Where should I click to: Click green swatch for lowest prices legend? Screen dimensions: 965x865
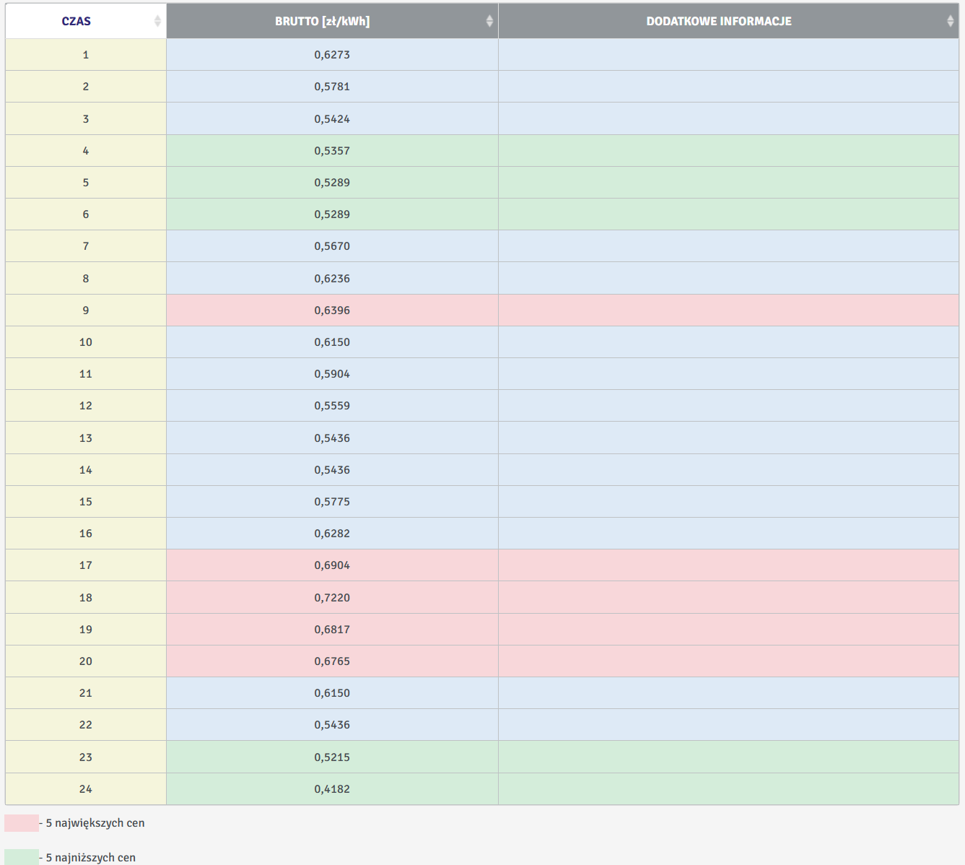coord(22,857)
